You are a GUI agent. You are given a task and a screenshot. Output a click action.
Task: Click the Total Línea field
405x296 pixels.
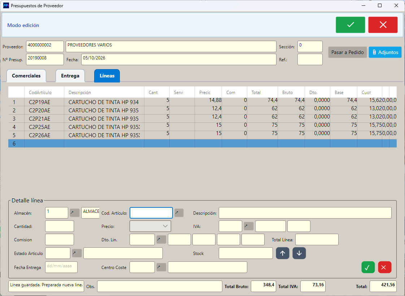(x=317, y=239)
